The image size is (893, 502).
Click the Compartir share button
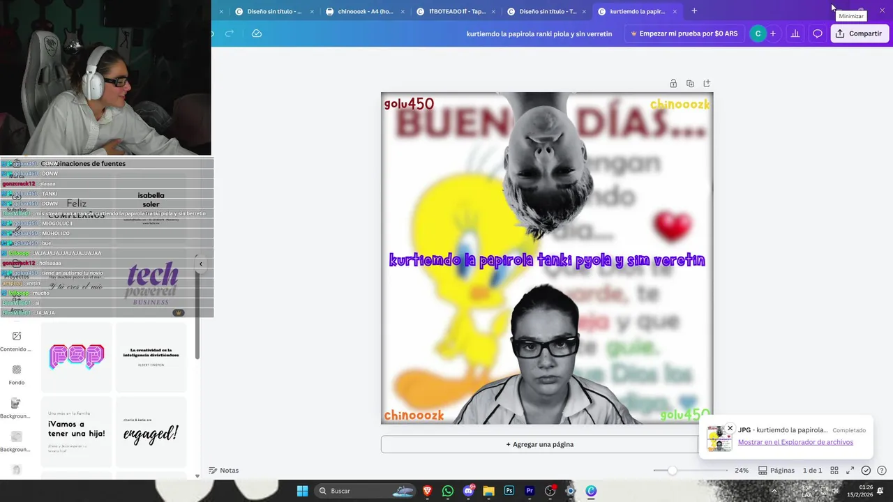(859, 33)
